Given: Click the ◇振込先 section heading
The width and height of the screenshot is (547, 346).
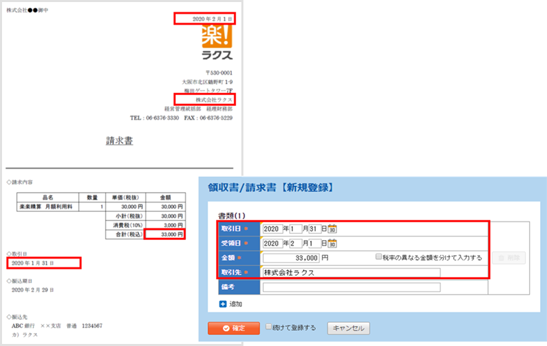Looking at the screenshot, I should coord(17,317).
